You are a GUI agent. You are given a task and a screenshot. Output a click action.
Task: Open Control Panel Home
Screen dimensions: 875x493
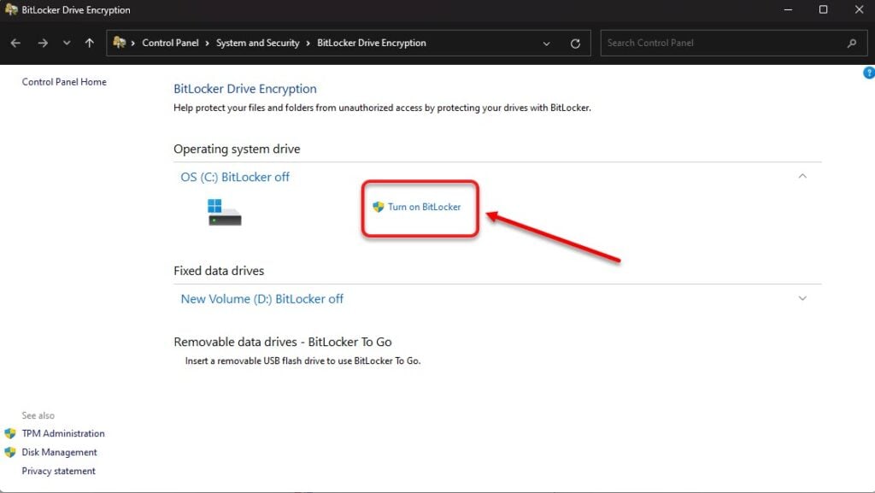coord(64,82)
